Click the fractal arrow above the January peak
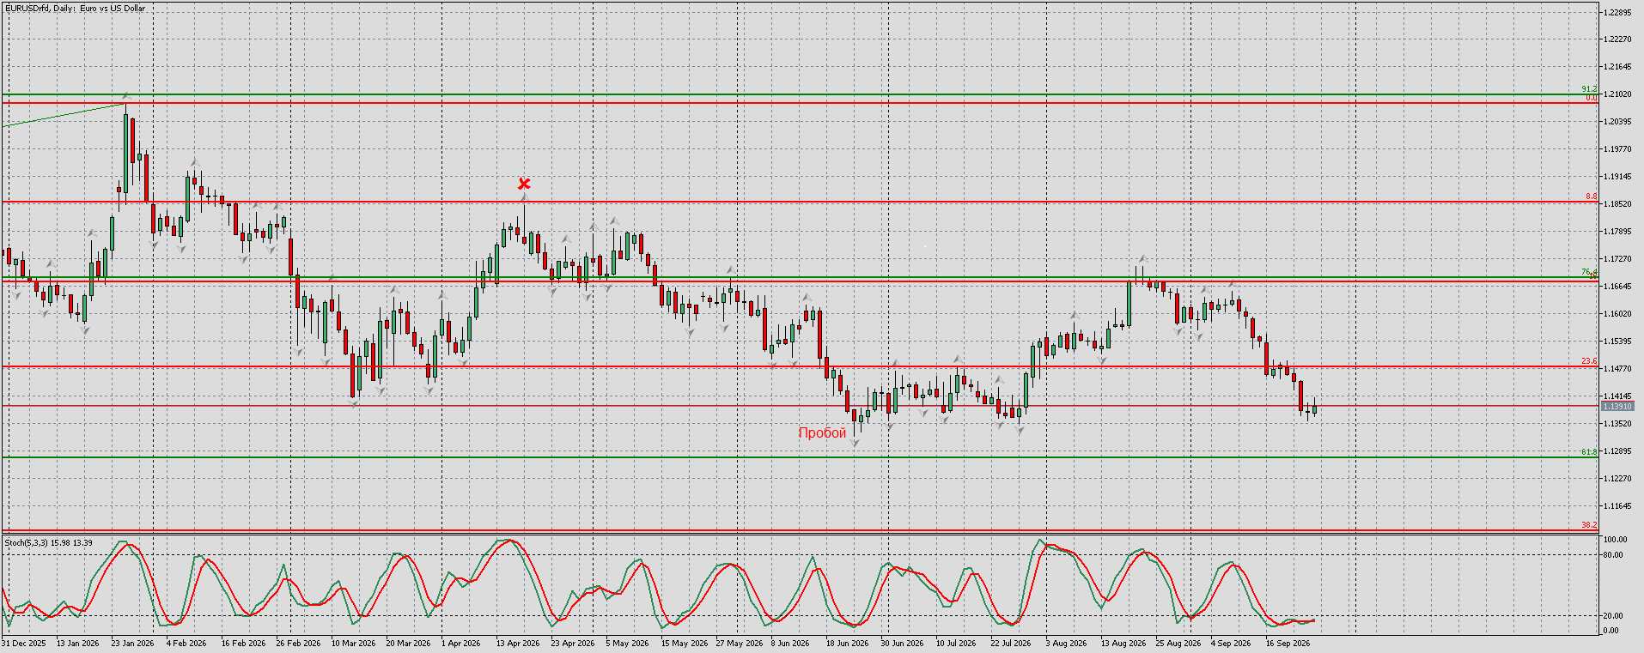Image resolution: width=1644 pixels, height=653 pixels. click(125, 95)
